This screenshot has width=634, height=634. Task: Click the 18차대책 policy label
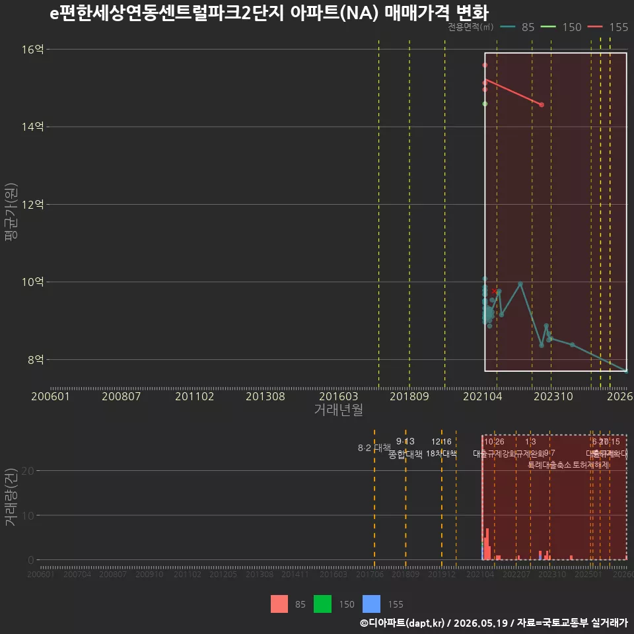coord(441,453)
